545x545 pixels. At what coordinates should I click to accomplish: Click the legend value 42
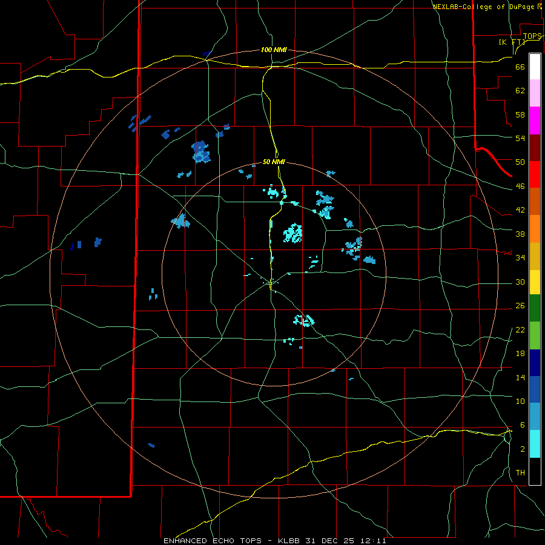click(520, 210)
